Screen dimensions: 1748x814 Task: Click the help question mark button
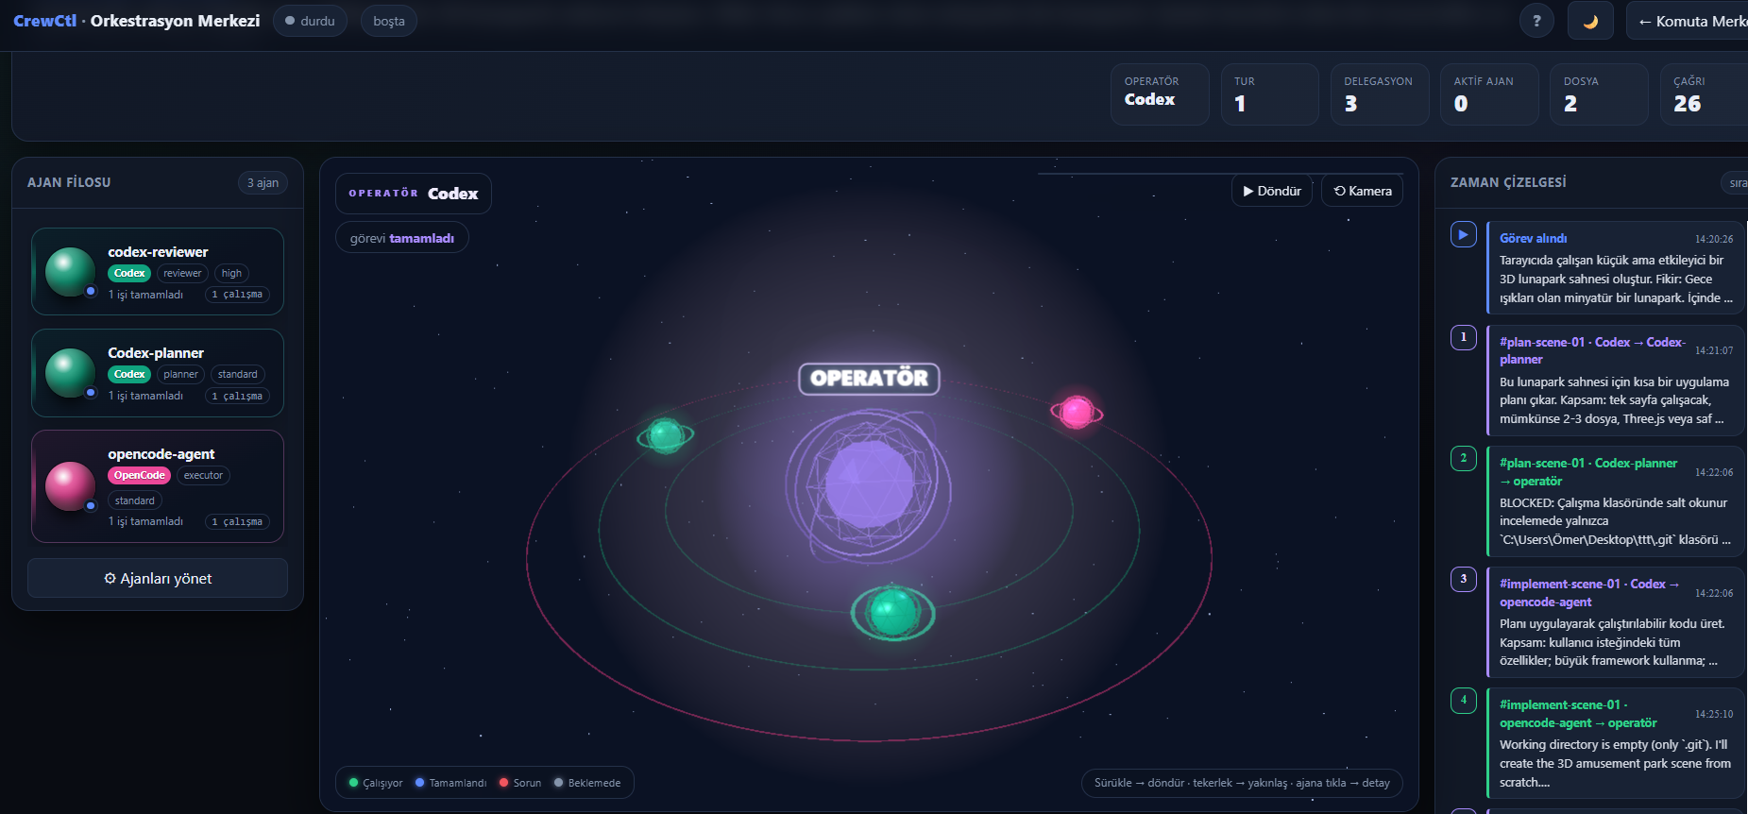(1536, 21)
